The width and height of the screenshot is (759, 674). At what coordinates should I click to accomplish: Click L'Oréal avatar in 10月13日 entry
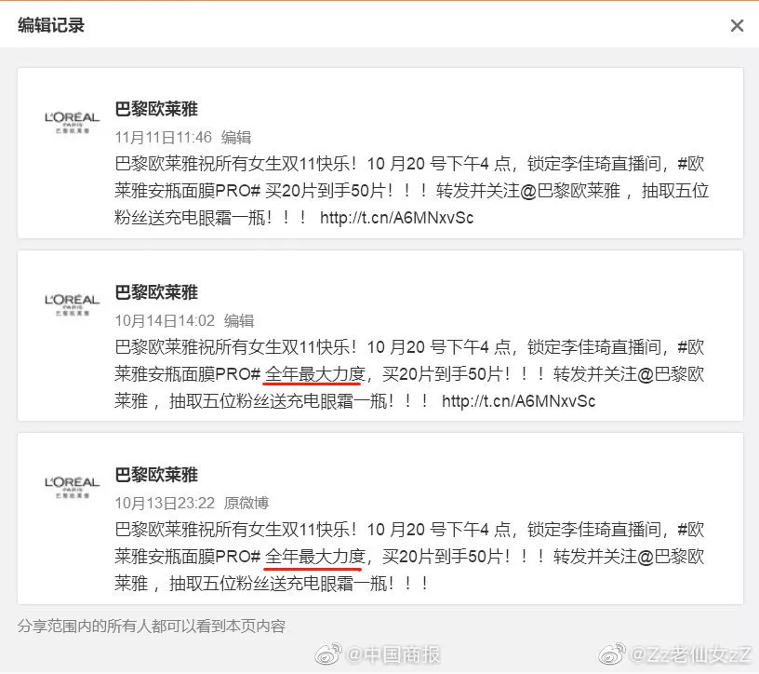(72, 488)
